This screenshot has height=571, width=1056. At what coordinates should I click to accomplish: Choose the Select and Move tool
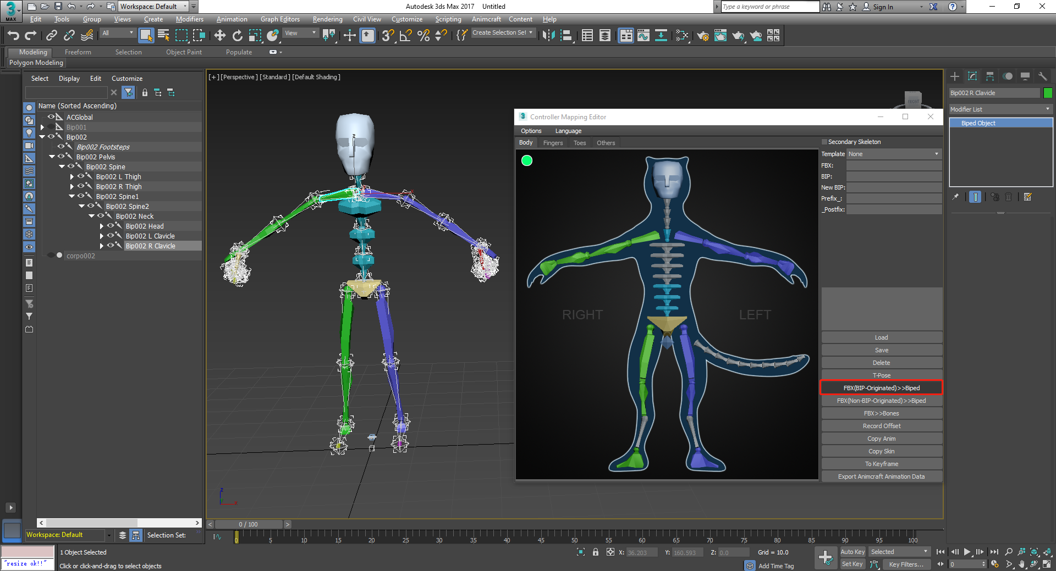(220, 36)
